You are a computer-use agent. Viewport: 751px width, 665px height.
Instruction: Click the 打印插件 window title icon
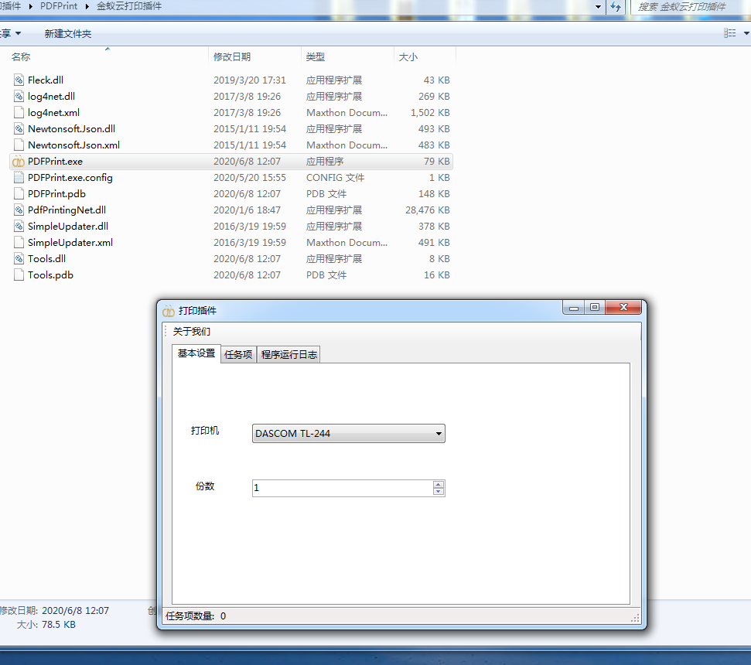coord(169,311)
